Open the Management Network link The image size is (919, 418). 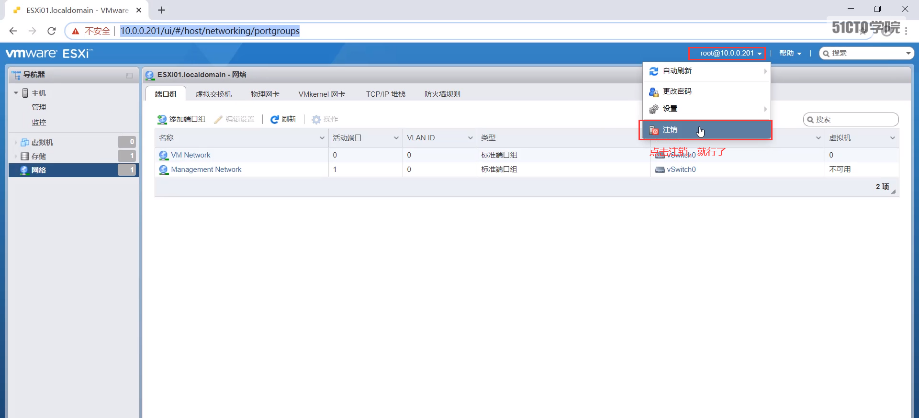pos(206,169)
